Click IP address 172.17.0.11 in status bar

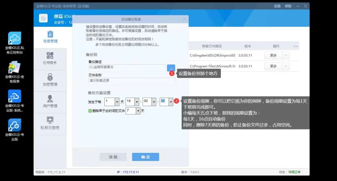128,172
